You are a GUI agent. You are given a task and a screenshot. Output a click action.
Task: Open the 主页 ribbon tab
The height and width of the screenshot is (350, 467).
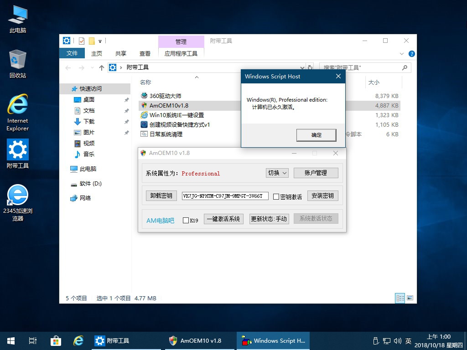[97, 54]
